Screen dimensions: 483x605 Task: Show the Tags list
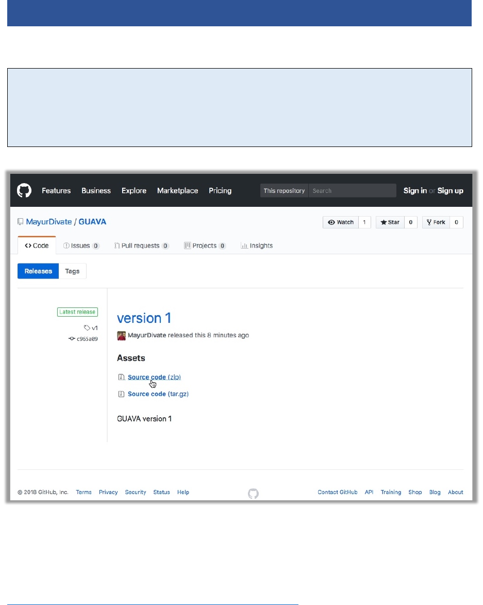72,271
